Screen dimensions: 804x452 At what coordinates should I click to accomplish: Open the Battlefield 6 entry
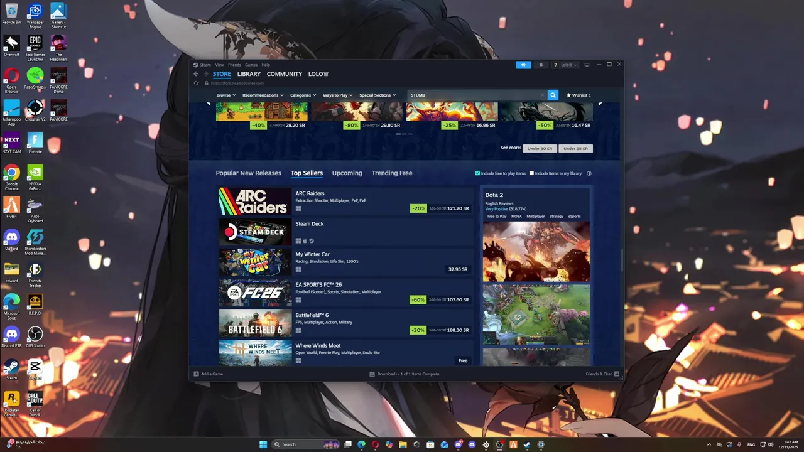point(345,323)
